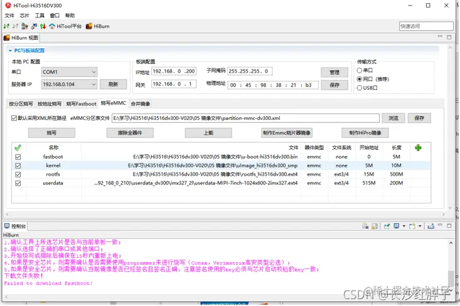Screen dimensions: 460x306
Task: Click the 网关 gateway field
Action: [x=174, y=84]
